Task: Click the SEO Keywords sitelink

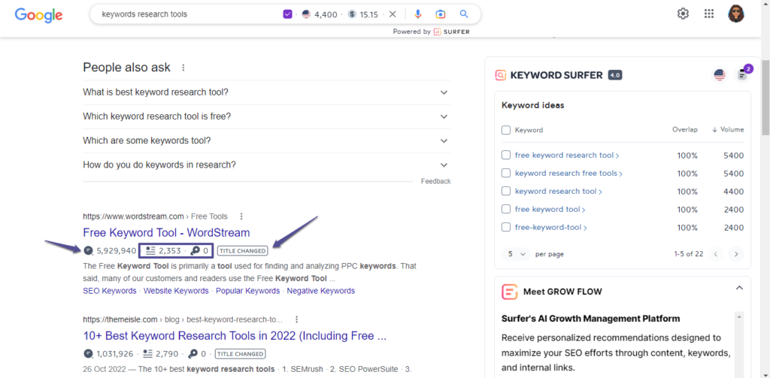Action: point(110,291)
